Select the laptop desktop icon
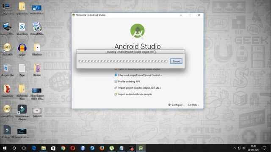 pyautogui.click(x=7, y=29)
